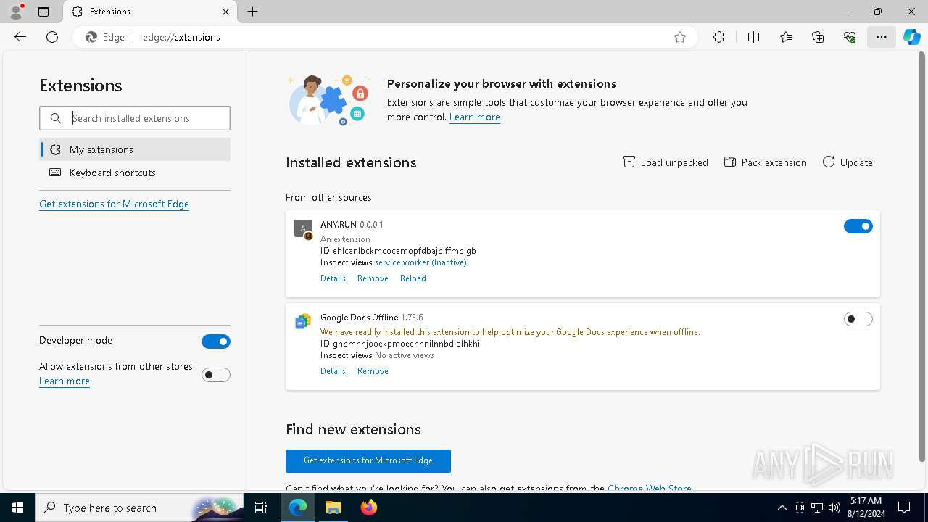Click the search magnifier icon in sidebar

coord(55,118)
